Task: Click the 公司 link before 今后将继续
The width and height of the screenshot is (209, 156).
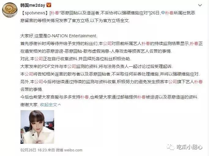Action: click(x=39, y=82)
